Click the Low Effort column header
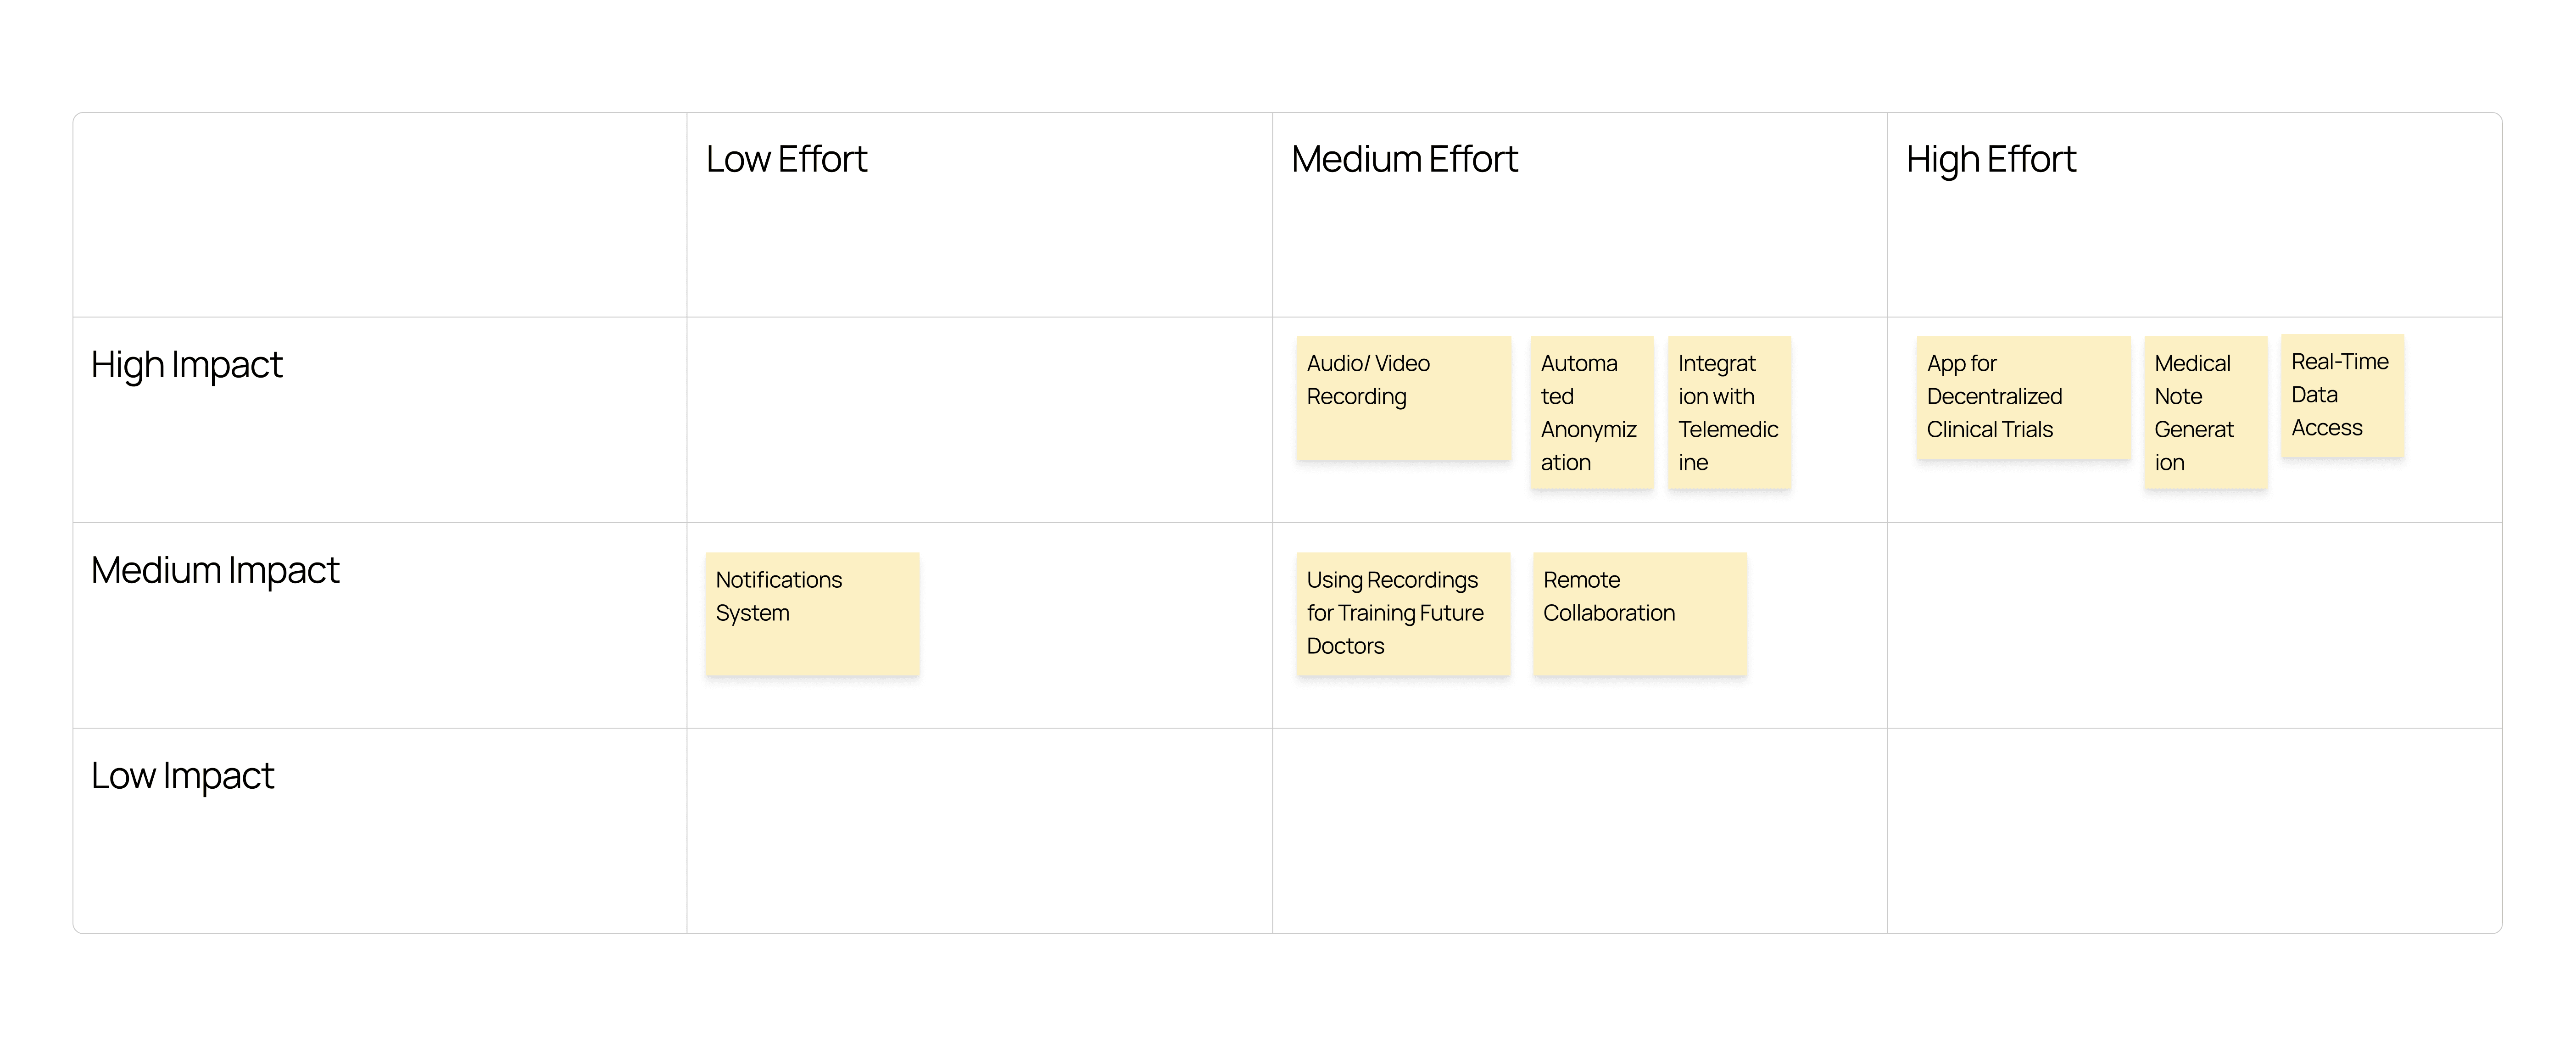This screenshot has width=2576, height=1042. click(x=786, y=160)
